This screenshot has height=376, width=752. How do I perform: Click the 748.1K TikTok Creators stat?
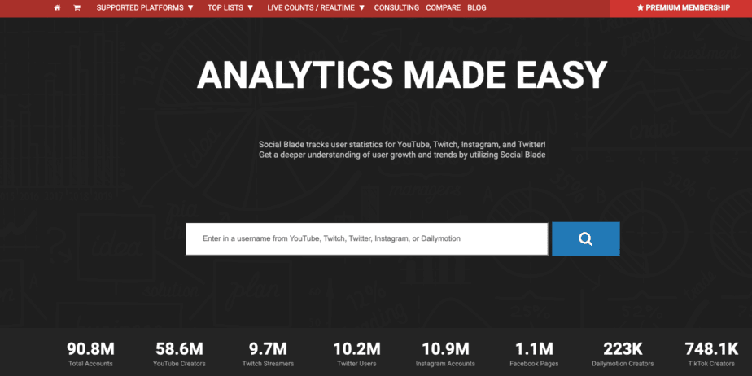[711, 354]
